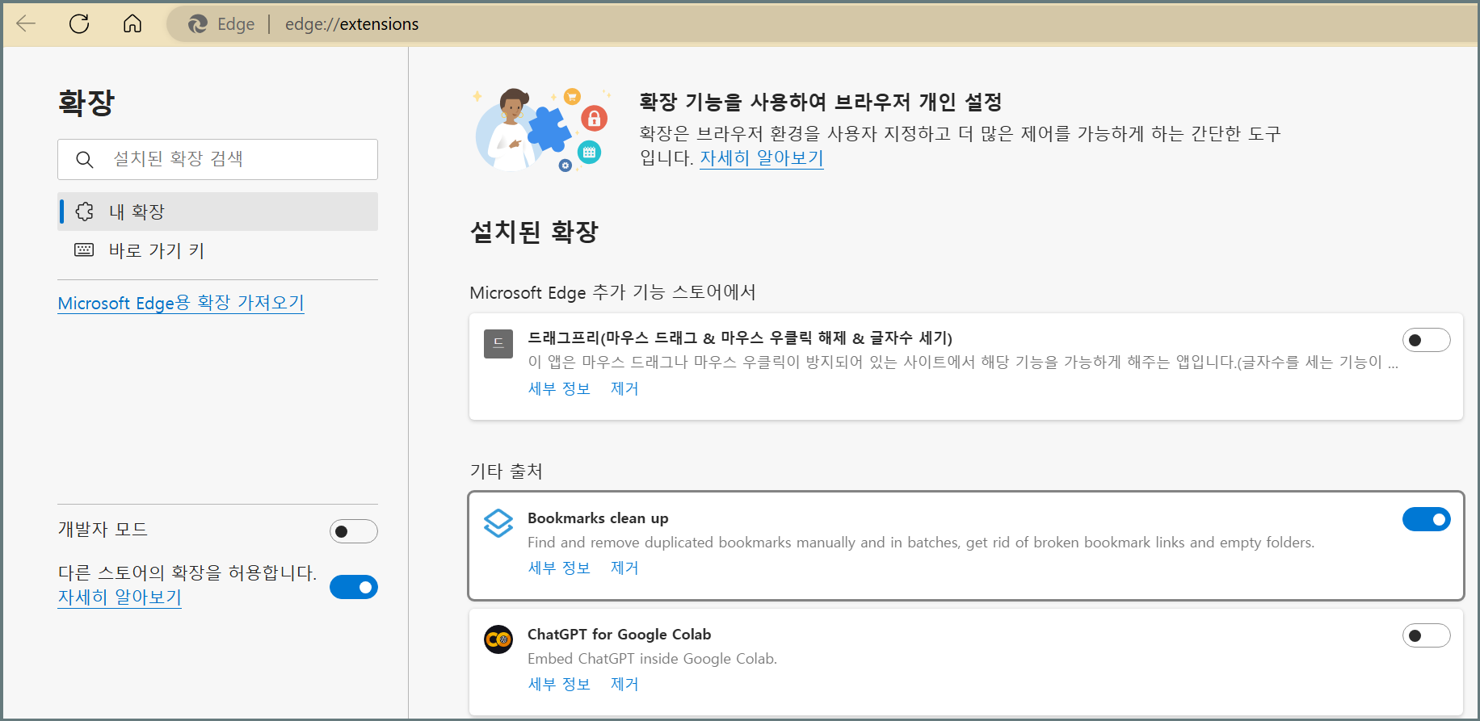
Task: Enable the ChatGPT for Google Colab toggle
Action: click(1426, 635)
